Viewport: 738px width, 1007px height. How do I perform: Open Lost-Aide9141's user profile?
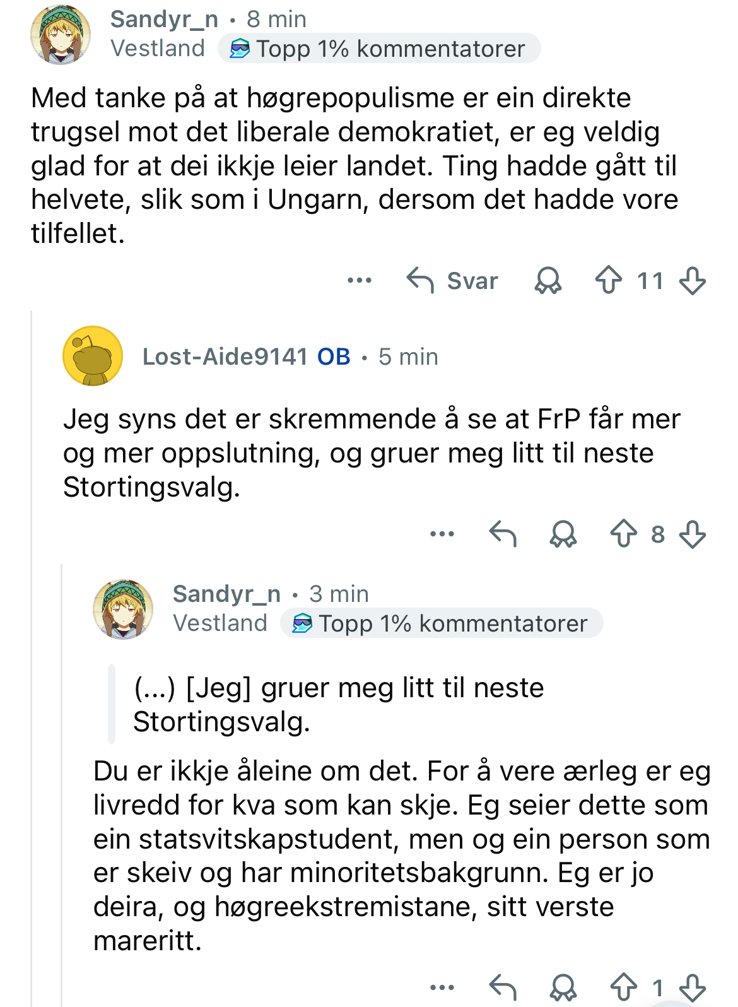pos(225,356)
